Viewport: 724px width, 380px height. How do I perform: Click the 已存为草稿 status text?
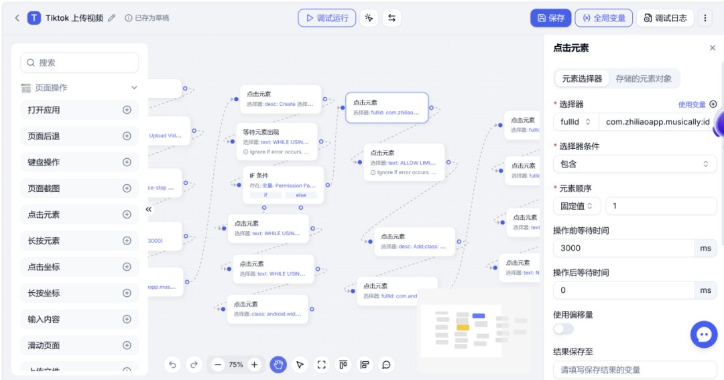152,18
